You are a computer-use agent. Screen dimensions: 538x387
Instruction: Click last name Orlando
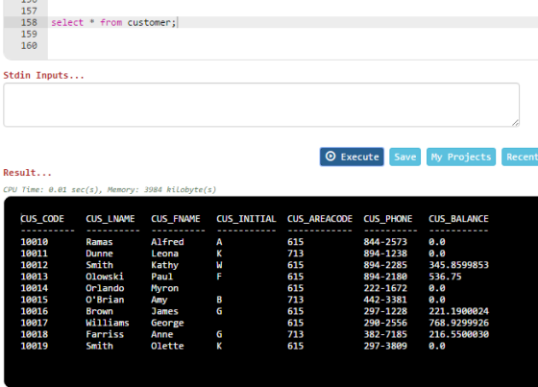point(105,288)
